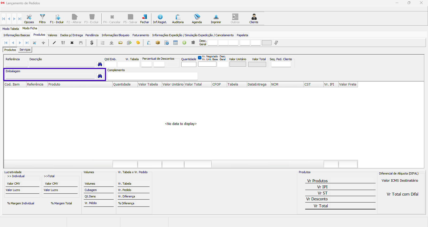Switch to Modo Tabela tab

click(11, 29)
